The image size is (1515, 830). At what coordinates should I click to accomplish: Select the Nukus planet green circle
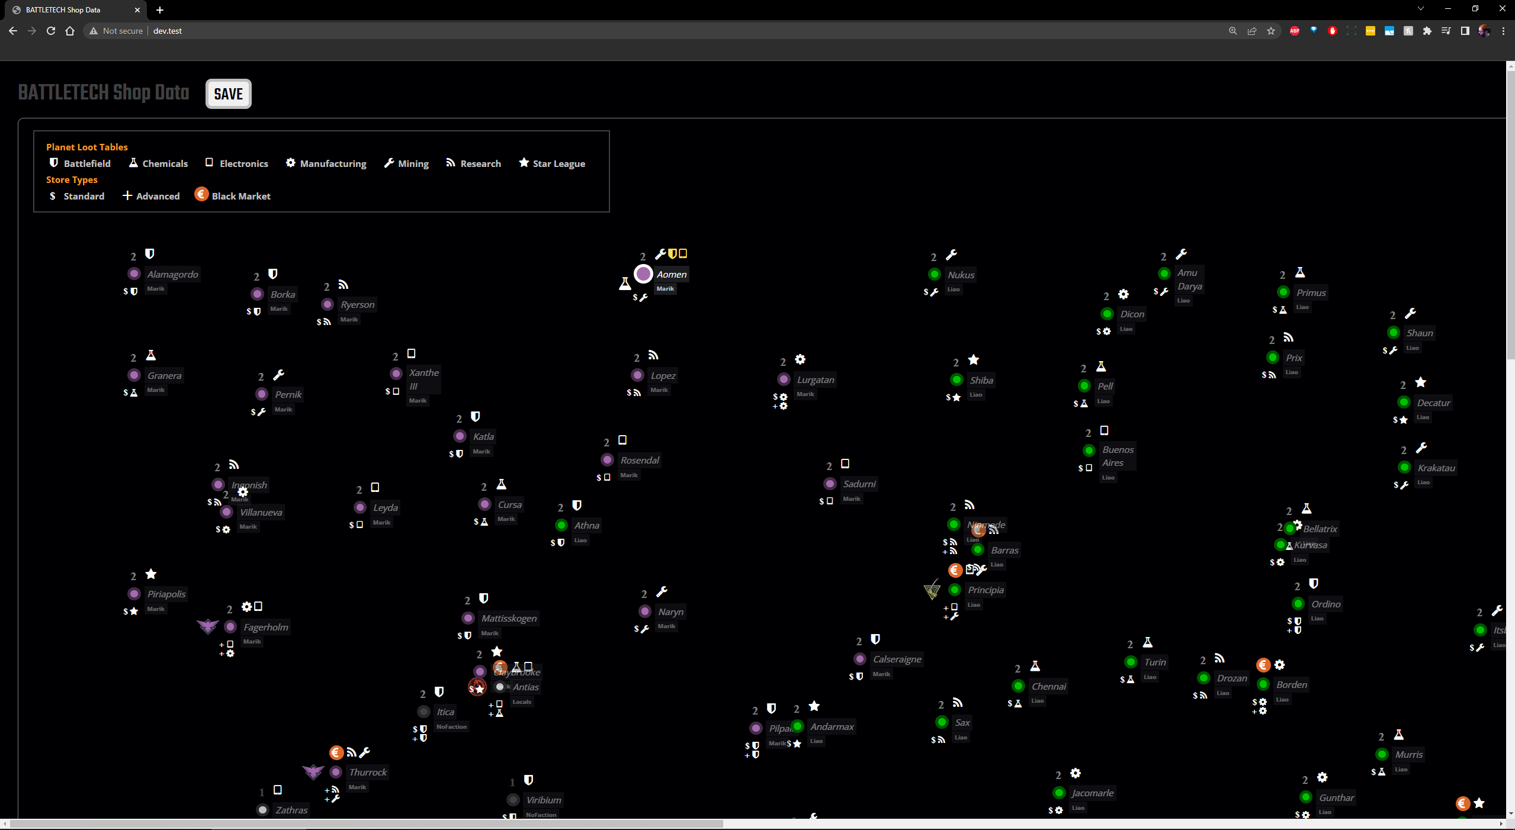pyautogui.click(x=935, y=274)
